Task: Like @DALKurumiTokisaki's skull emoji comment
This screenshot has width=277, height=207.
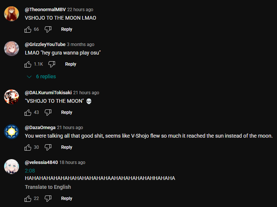Action: (x=28, y=112)
